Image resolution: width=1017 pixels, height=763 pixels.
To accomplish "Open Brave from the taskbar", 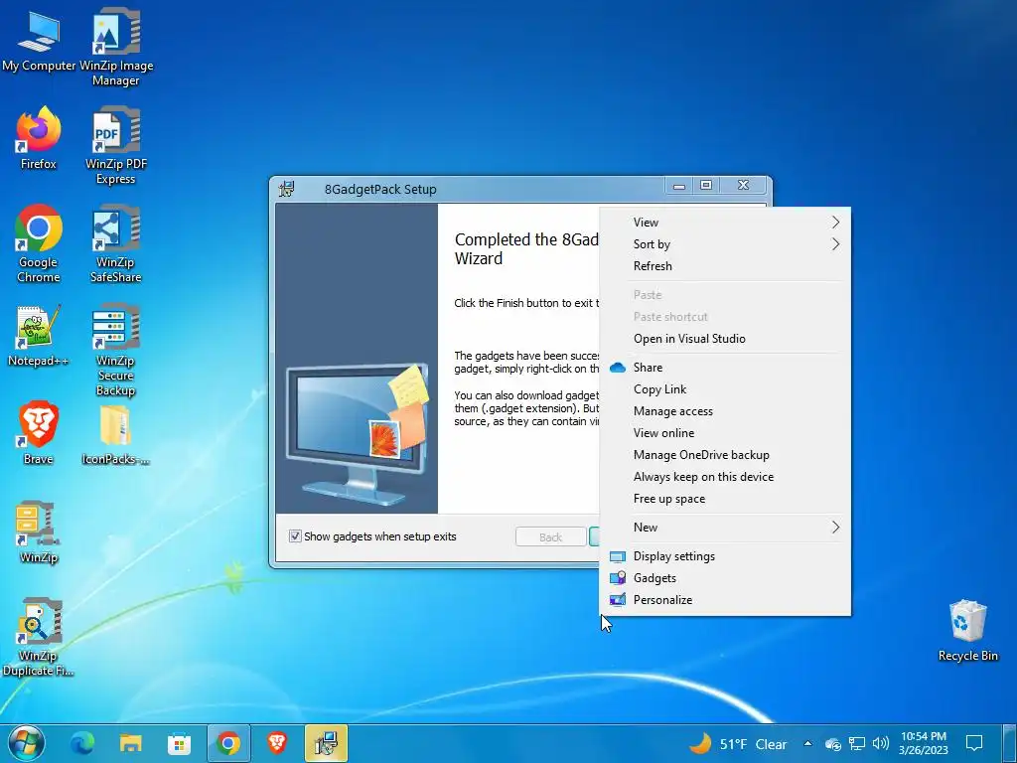I will [277, 743].
